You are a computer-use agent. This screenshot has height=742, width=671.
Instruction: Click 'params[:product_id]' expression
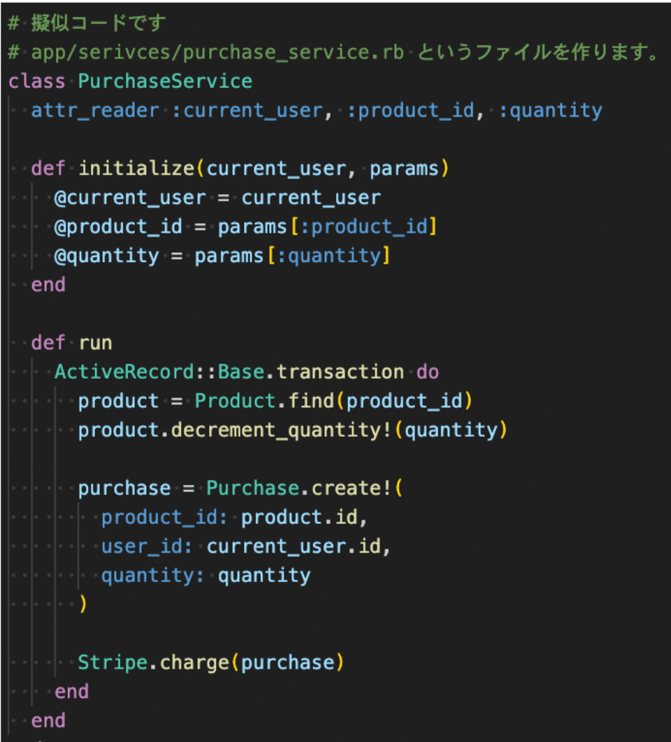327,226
